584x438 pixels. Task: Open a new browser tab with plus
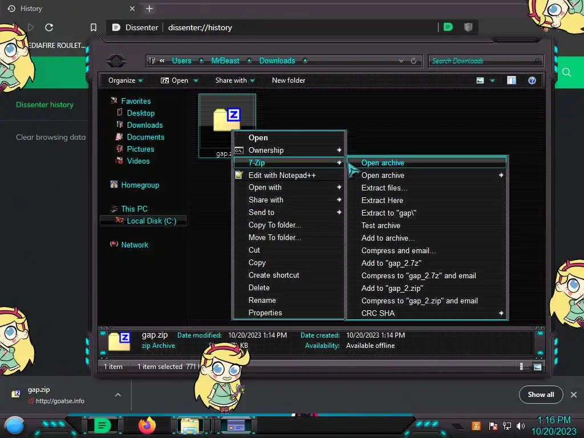click(x=149, y=9)
